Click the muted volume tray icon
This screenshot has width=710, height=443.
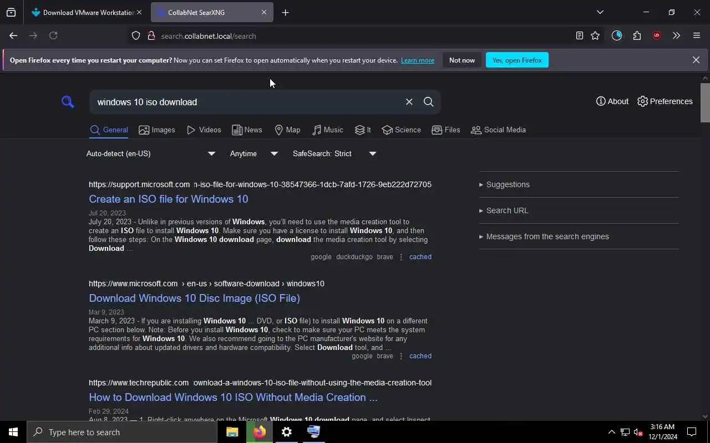[638, 432]
